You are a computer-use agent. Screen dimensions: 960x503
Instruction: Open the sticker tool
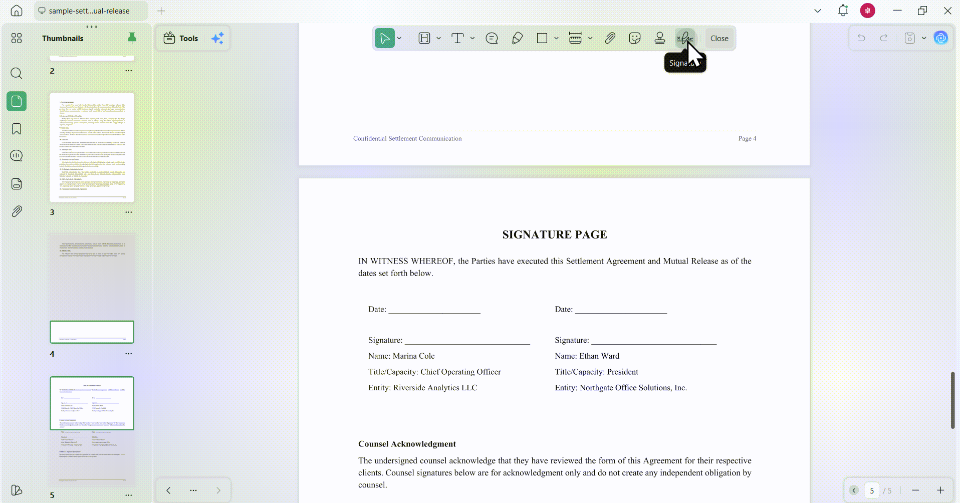click(635, 38)
